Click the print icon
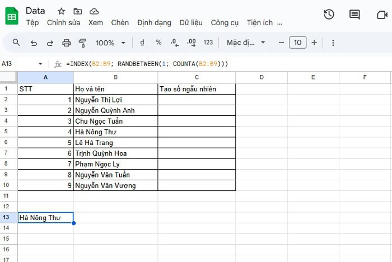The image size is (392, 262). [x=67, y=43]
